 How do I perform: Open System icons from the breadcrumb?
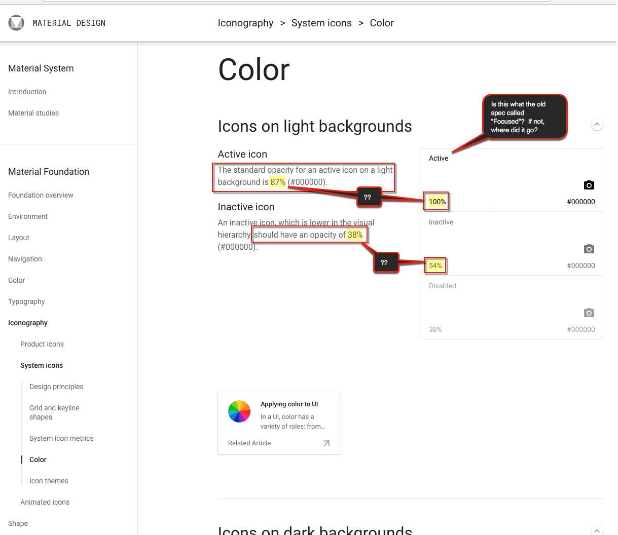point(321,23)
